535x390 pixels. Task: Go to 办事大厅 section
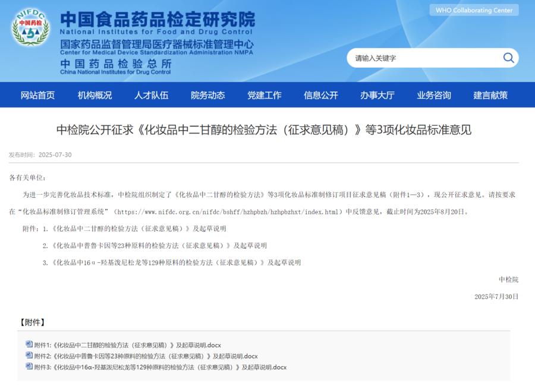pos(377,95)
